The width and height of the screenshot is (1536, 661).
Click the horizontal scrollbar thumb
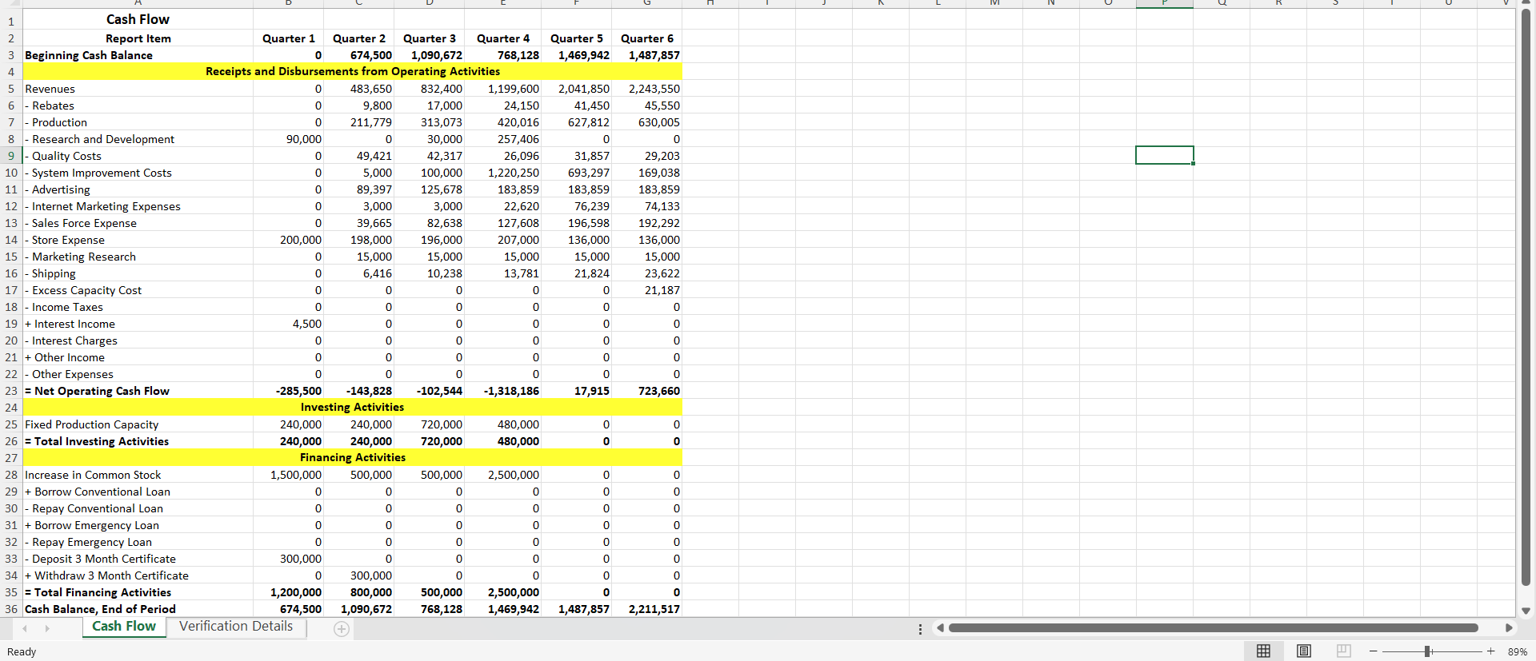pyautogui.click(x=1213, y=628)
